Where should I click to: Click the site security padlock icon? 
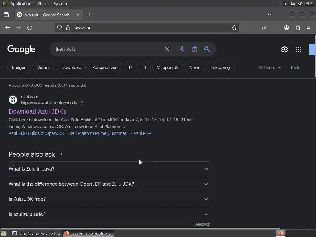[68, 27]
